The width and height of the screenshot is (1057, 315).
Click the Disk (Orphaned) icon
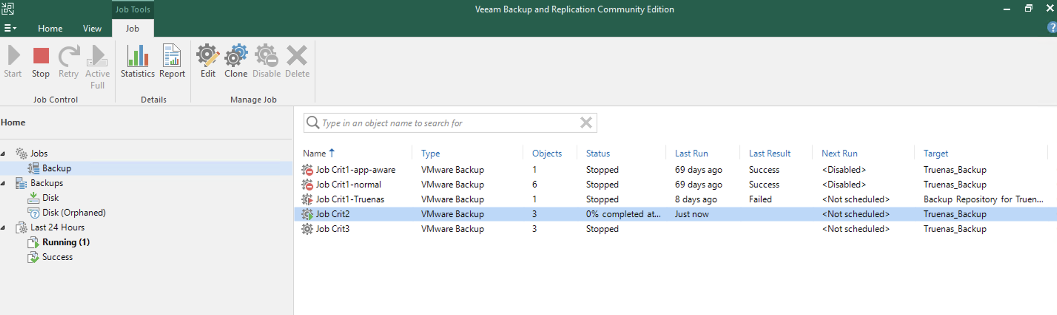point(34,213)
